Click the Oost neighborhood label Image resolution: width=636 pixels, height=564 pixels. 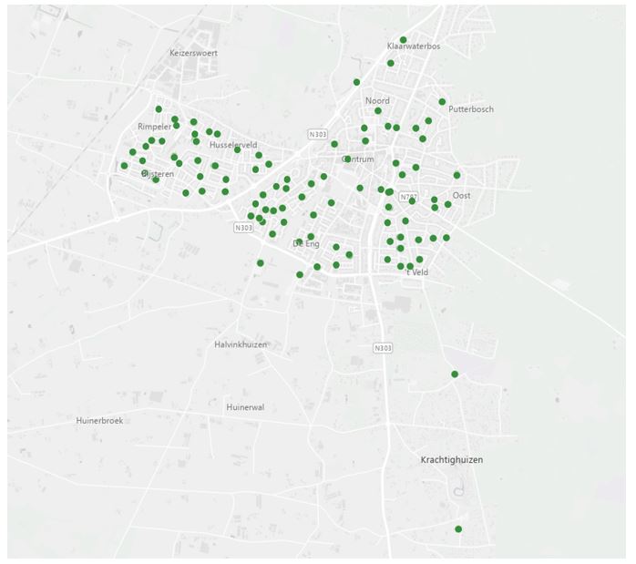pyautogui.click(x=462, y=195)
